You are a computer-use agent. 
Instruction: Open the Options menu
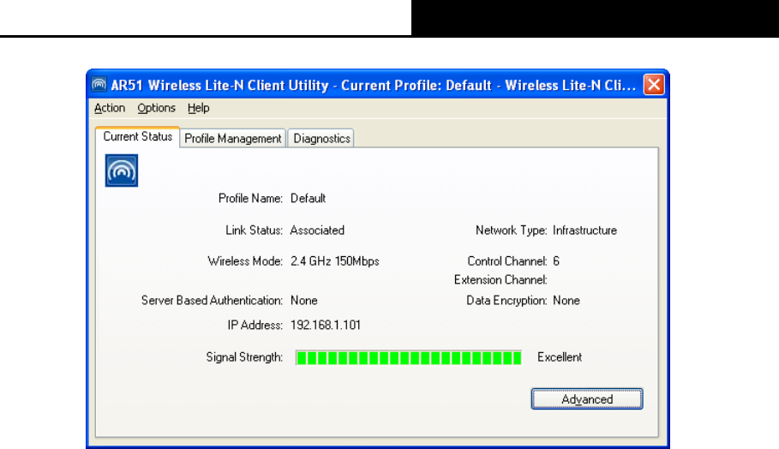157,108
